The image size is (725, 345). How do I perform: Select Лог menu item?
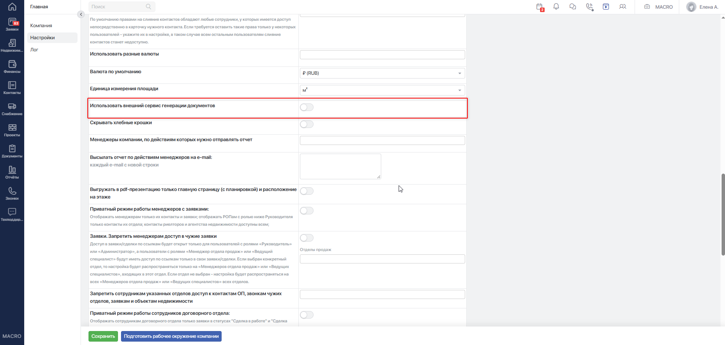[x=34, y=50]
